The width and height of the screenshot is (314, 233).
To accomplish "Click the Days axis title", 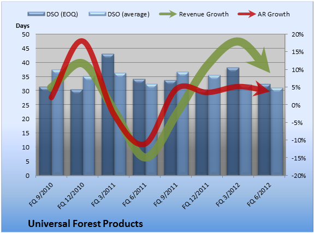I will 22,26.
